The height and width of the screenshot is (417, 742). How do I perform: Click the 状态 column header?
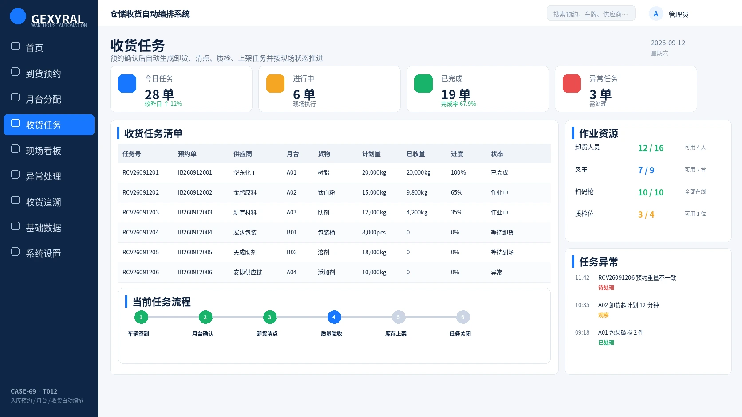coord(497,154)
